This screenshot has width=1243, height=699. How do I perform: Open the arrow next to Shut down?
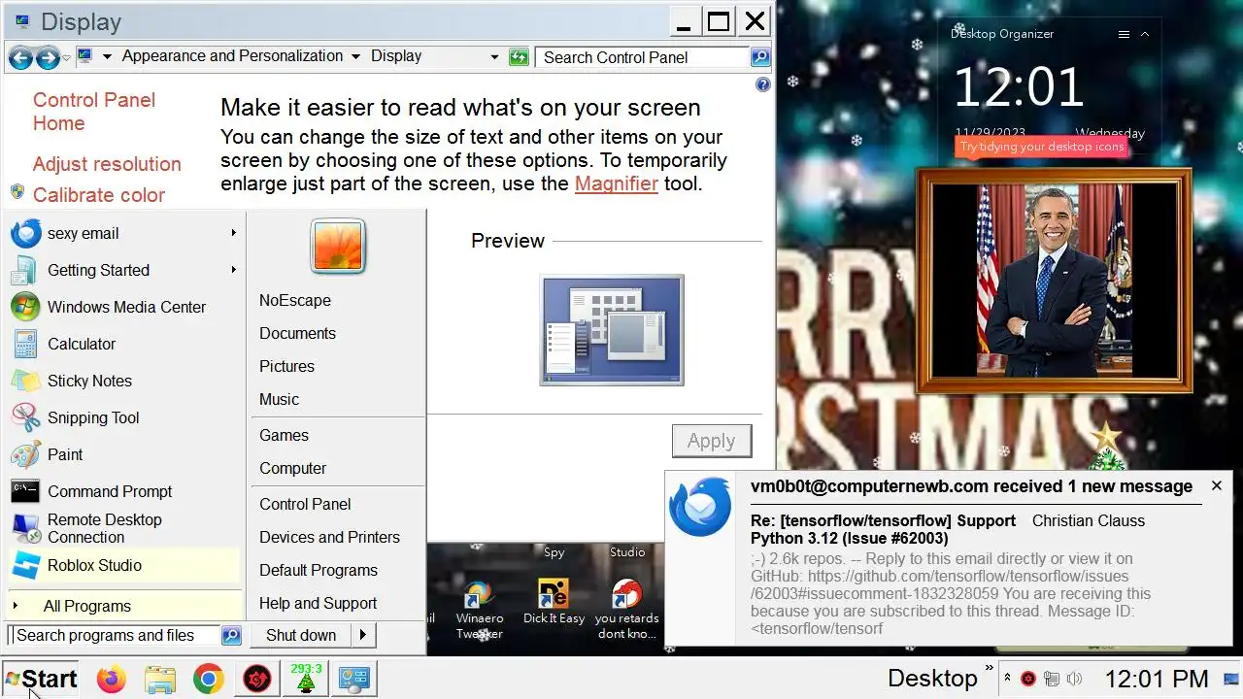click(362, 635)
